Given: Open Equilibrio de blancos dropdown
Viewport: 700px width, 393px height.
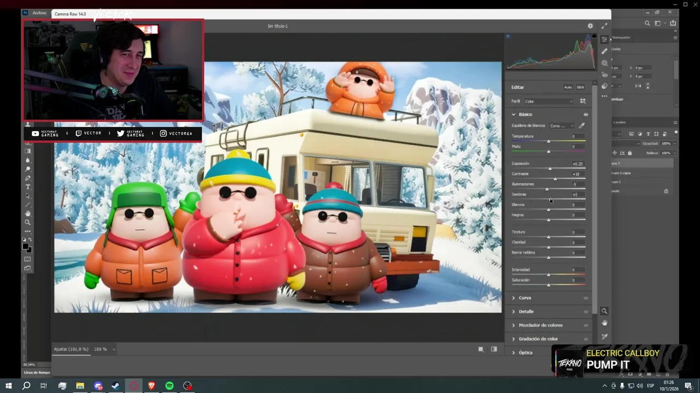Looking at the screenshot, I should (x=562, y=126).
